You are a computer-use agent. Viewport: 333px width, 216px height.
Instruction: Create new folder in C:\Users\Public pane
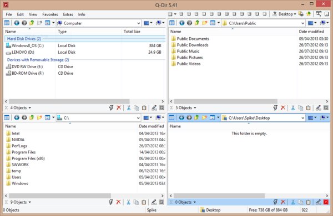(204, 23)
